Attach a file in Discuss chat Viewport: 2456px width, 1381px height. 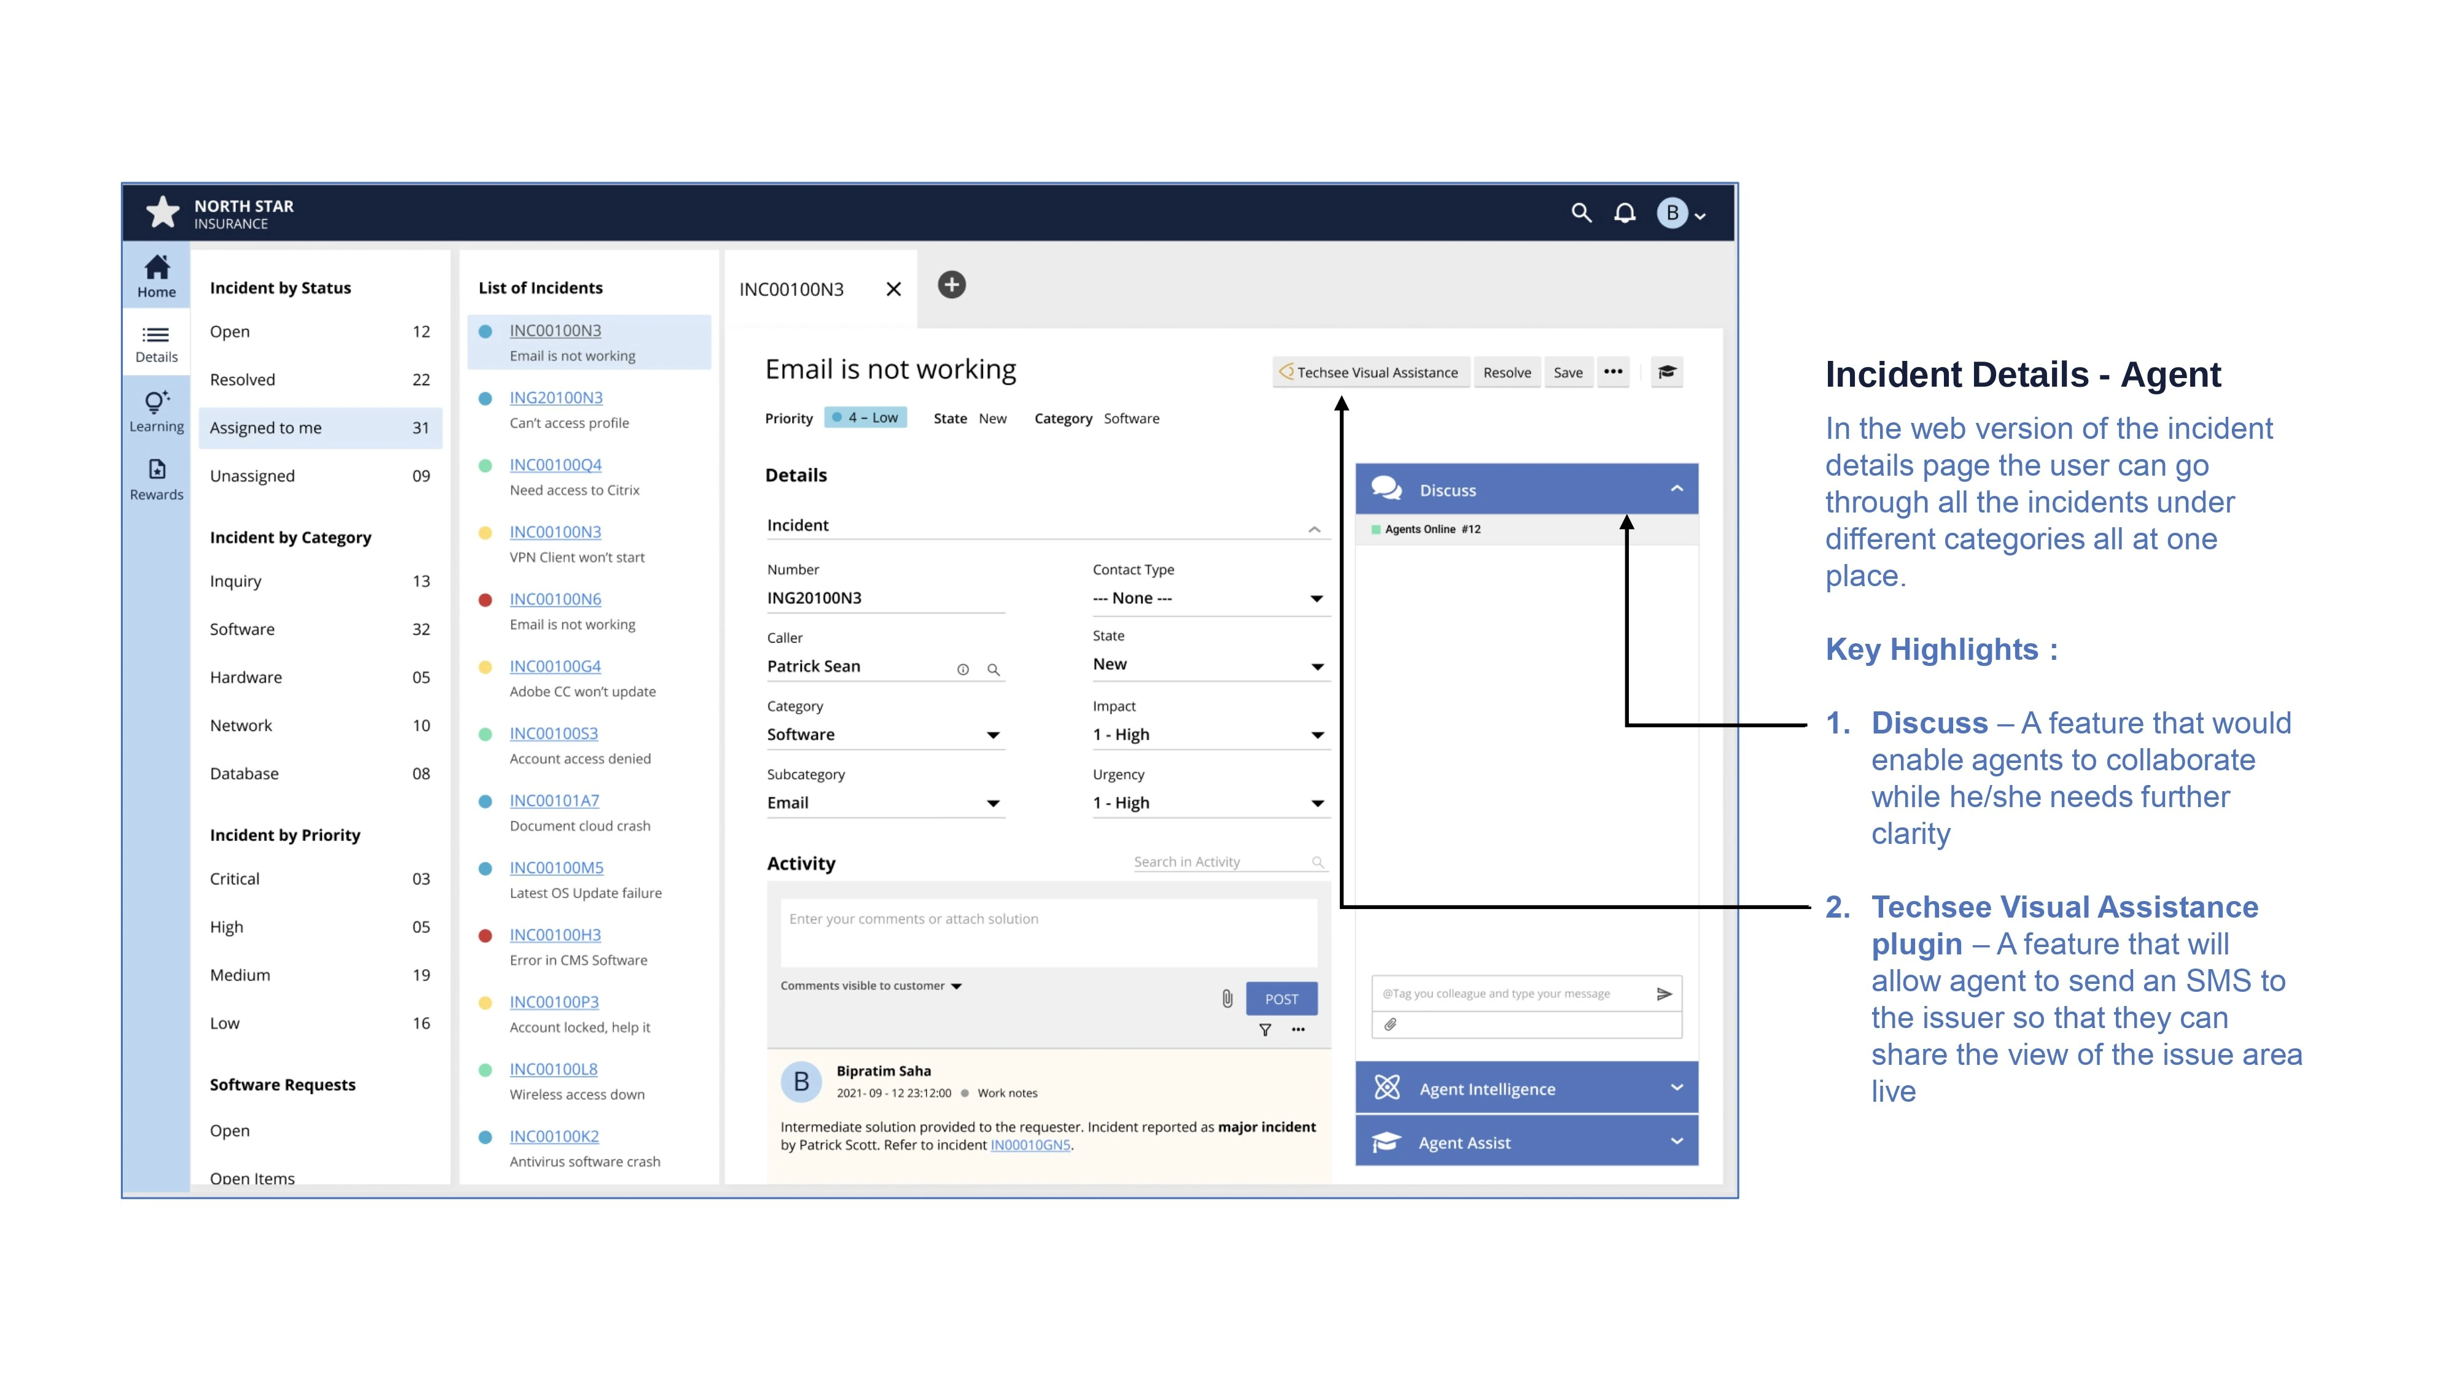pos(1390,1024)
